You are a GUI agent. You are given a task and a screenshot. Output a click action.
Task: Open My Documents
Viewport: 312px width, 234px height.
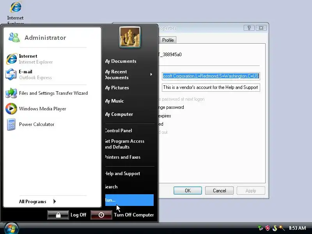click(121, 61)
